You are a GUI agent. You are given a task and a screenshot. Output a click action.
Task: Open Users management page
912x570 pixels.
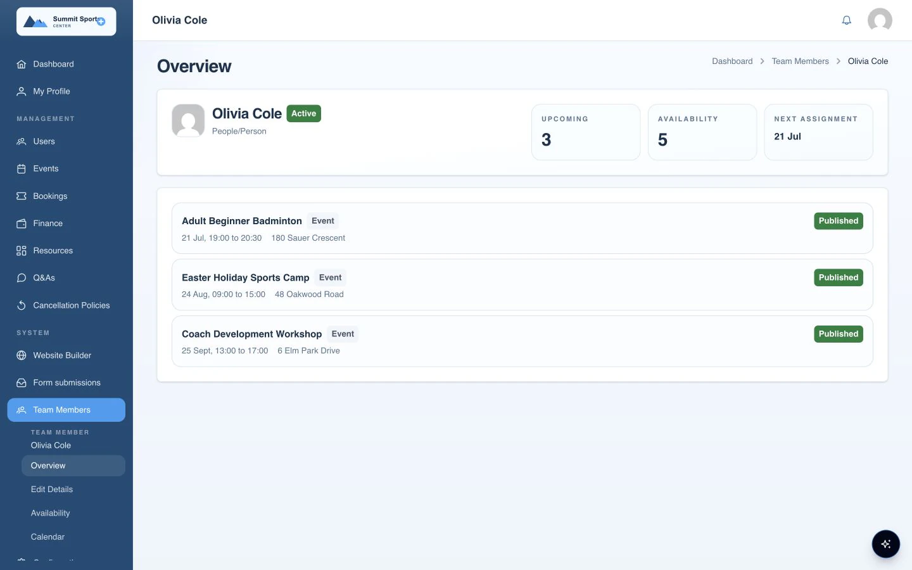(x=66, y=141)
